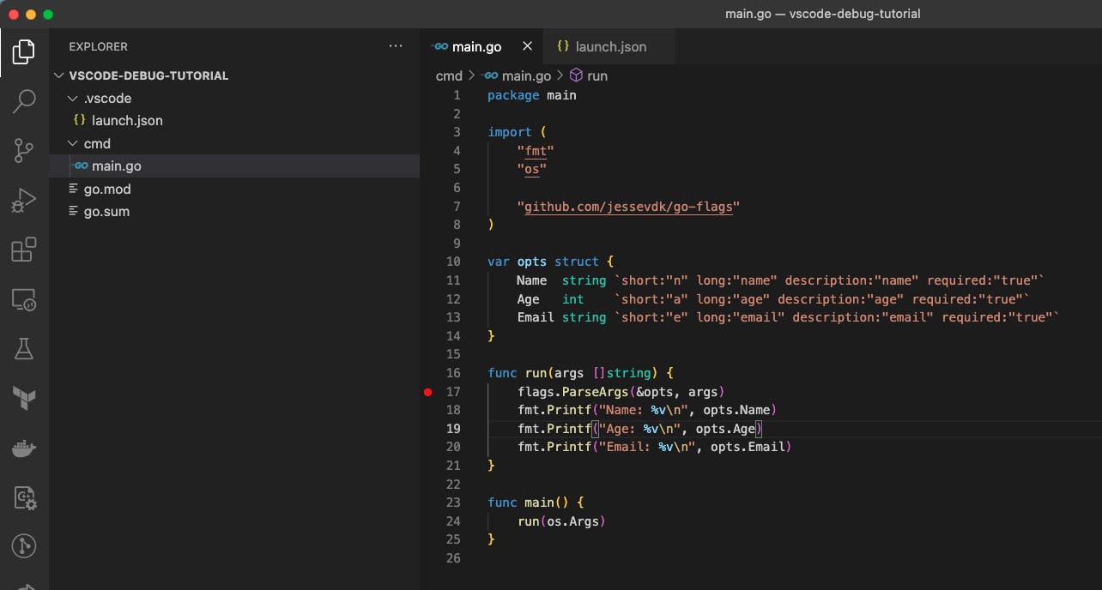Open the Testing panel flask icon
The width and height of the screenshot is (1102, 590).
pos(23,348)
